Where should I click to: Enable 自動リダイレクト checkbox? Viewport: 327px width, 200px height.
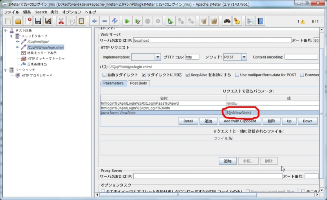[104, 75]
